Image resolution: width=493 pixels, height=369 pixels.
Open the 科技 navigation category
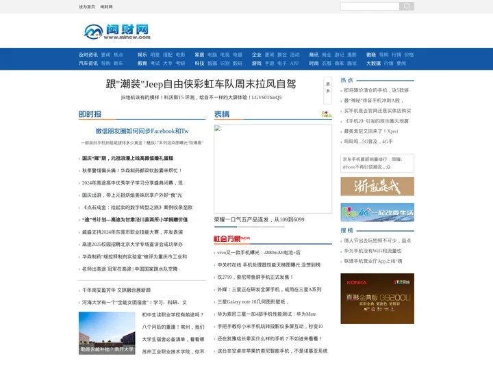[x=199, y=63]
